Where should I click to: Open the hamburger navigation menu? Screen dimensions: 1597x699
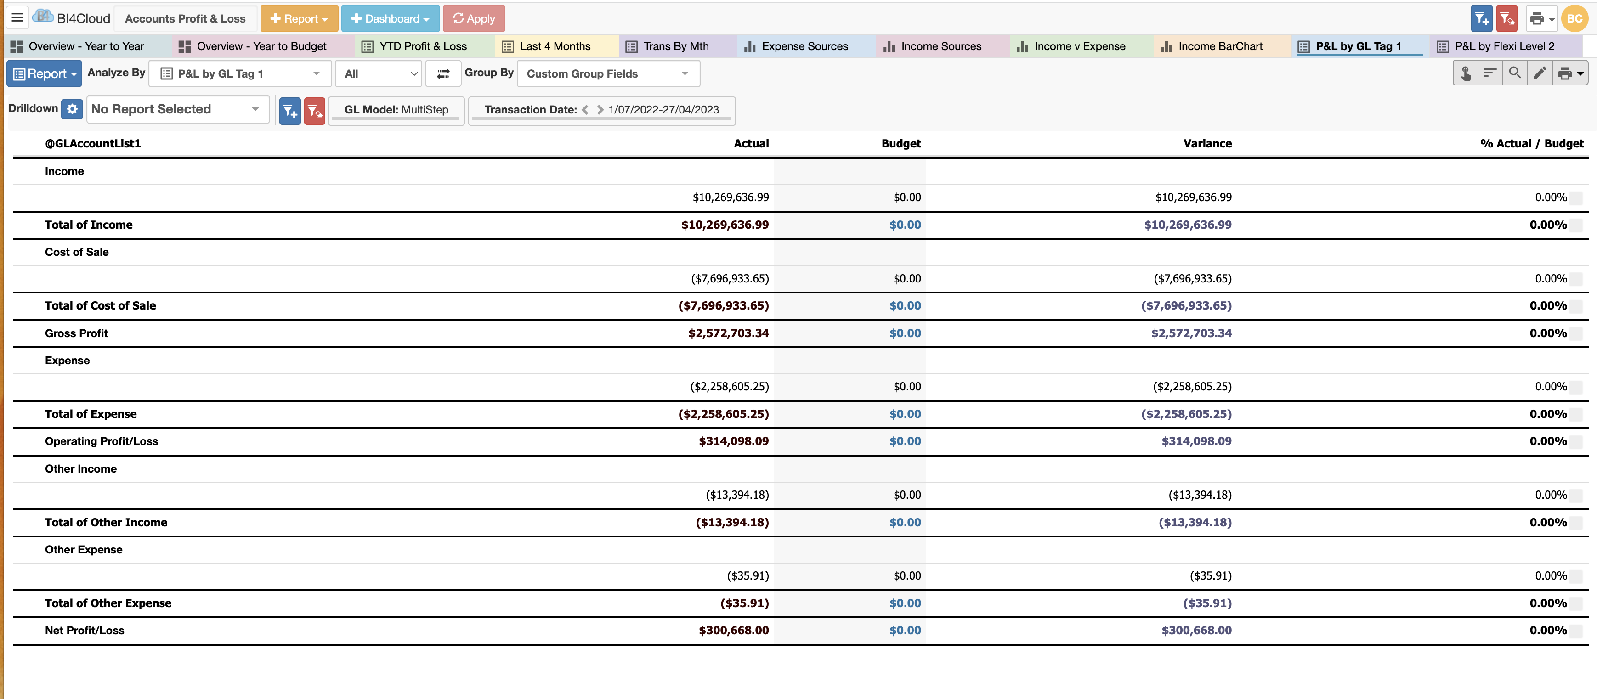(x=17, y=18)
